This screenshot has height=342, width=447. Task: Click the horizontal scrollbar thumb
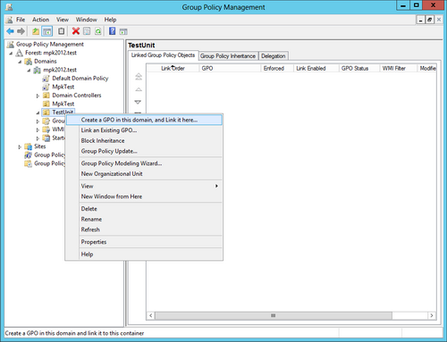pyautogui.click(x=274, y=315)
